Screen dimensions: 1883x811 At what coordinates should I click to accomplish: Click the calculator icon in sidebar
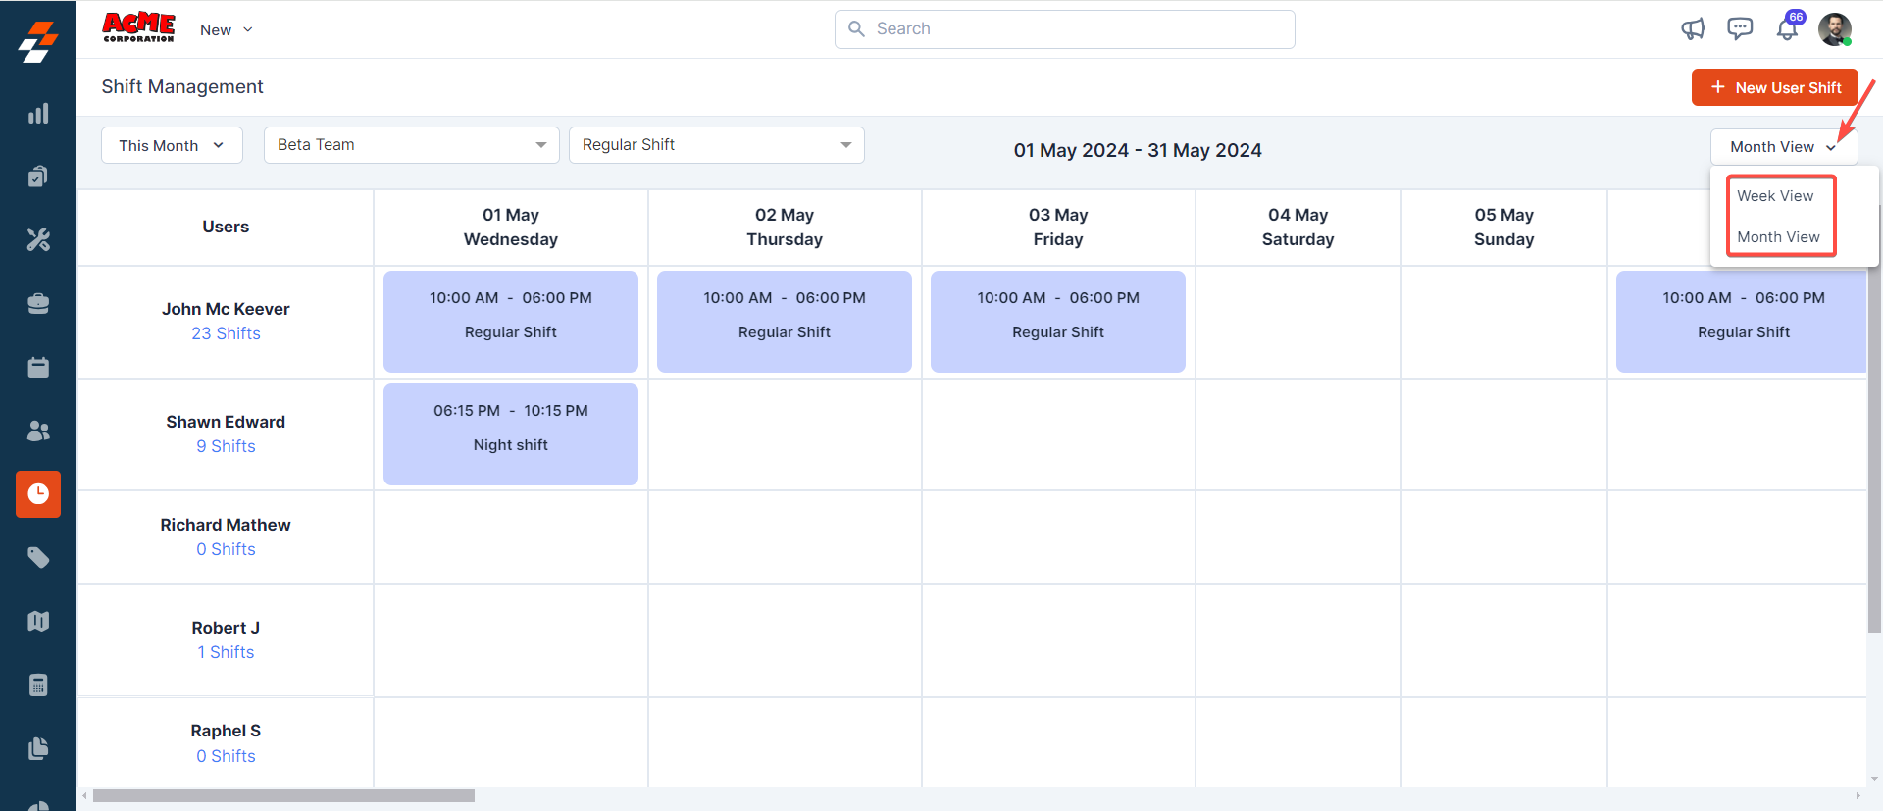(38, 685)
